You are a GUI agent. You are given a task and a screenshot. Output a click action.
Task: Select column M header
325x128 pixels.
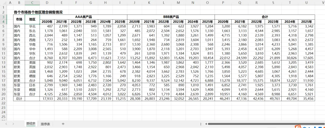[178, 3]
